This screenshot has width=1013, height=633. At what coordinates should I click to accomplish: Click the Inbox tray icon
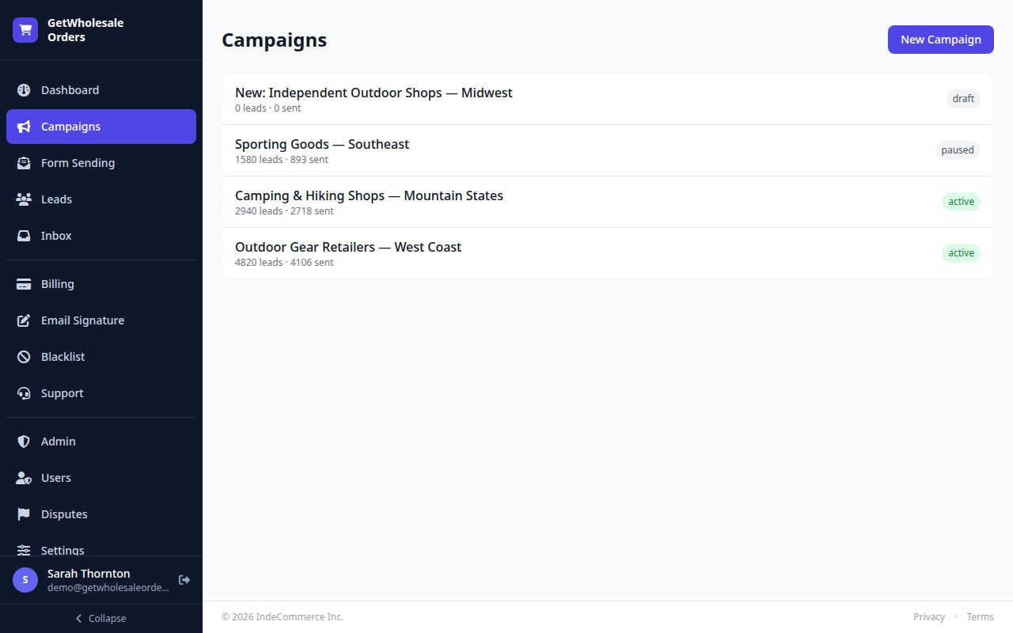coord(24,236)
